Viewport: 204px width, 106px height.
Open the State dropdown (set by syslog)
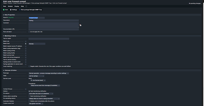pyautogui.click(x=36, y=76)
